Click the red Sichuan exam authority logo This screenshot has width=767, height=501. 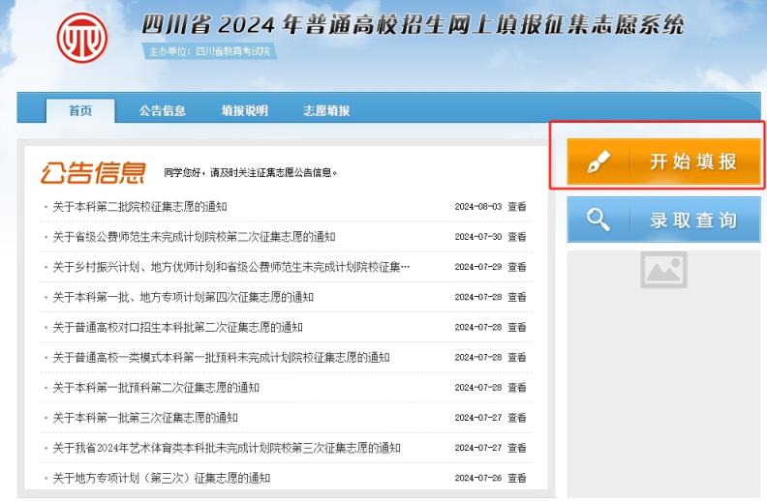point(81,37)
